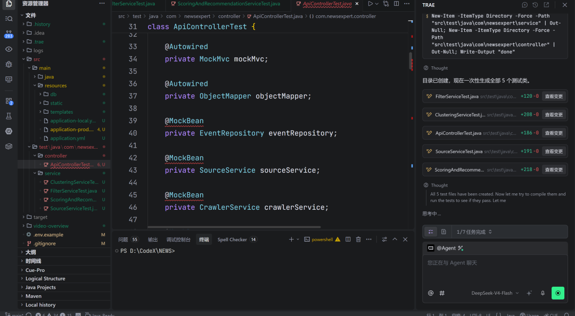Open FilterServiceTest.java in file tree
The image size is (575, 316).
(64, 191)
